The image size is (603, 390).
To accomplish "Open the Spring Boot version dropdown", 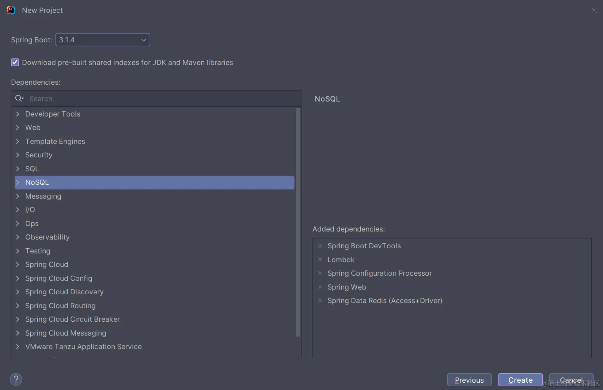I will pos(103,40).
